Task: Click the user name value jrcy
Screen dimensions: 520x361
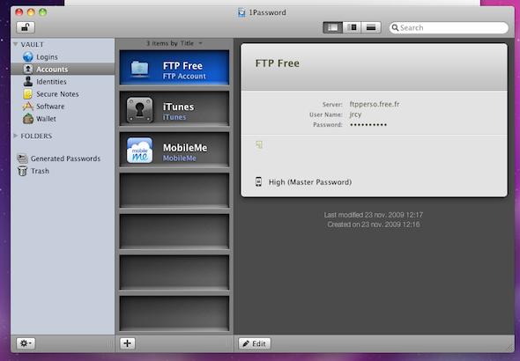Action: point(355,114)
